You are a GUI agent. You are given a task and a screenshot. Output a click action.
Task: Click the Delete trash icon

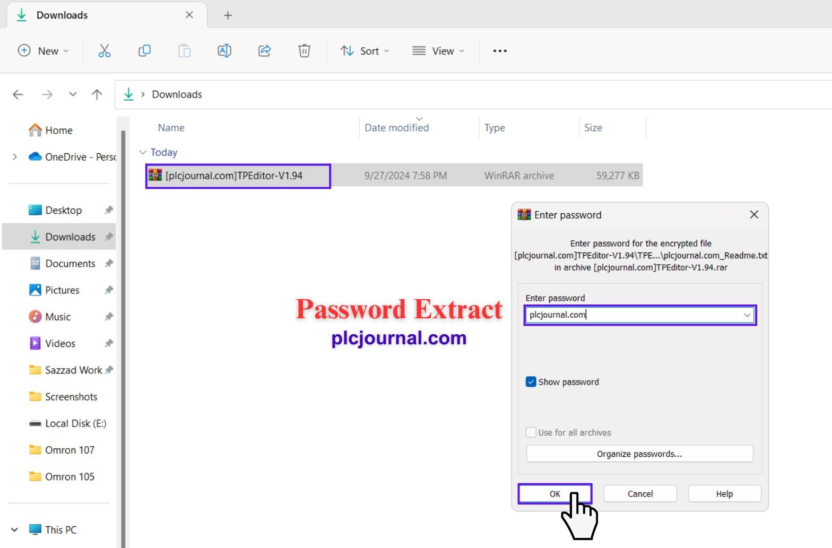pyautogui.click(x=304, y=51)
